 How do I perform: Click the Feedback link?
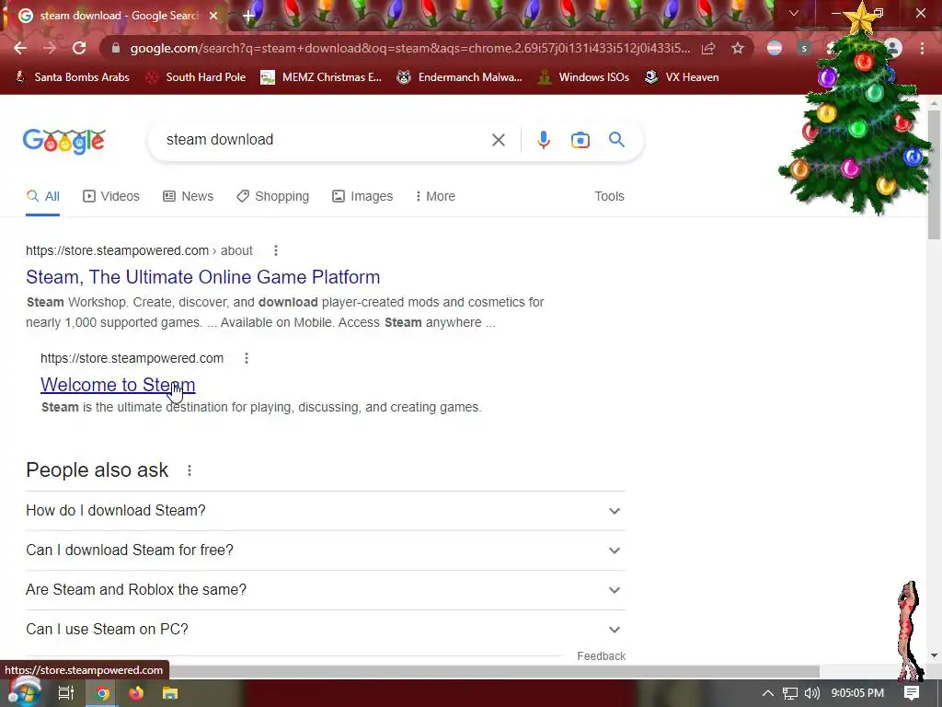601,656
